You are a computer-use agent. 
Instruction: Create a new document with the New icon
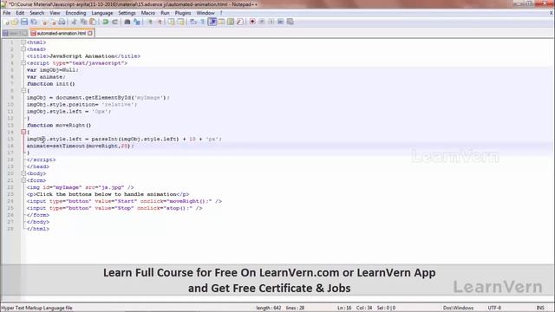[6, 22]
